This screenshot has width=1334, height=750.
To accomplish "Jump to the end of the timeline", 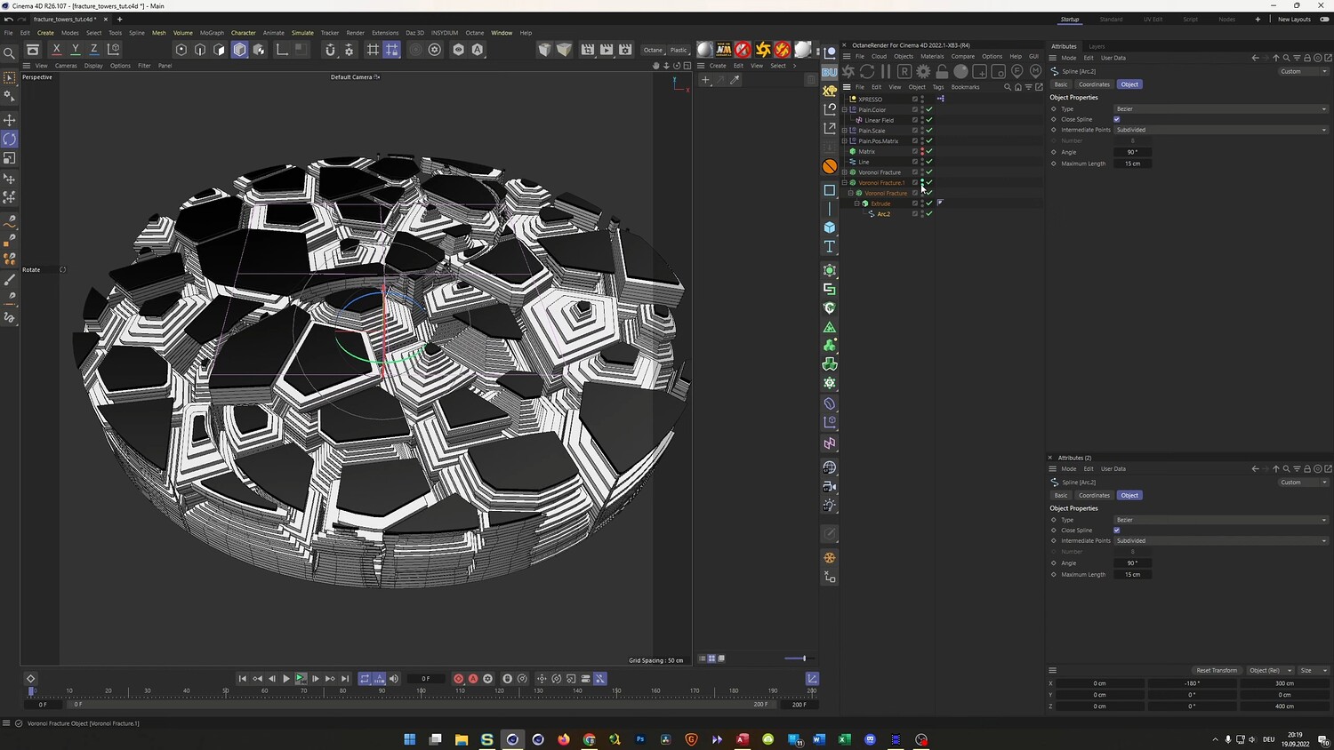I will (x=345, y=679).
